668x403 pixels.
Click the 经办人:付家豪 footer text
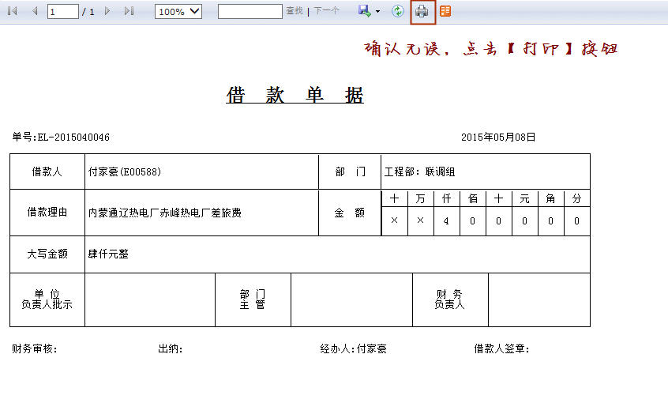click(x=354, y=348)
